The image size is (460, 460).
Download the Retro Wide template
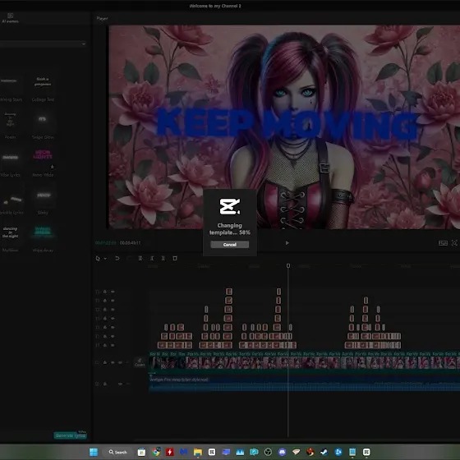coord(52,167)
